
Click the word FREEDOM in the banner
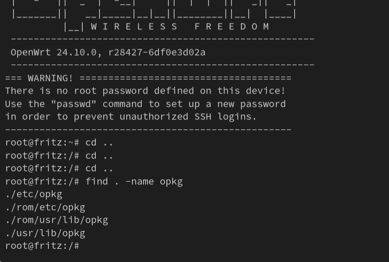pyautogui.click(x=232, y=26)
